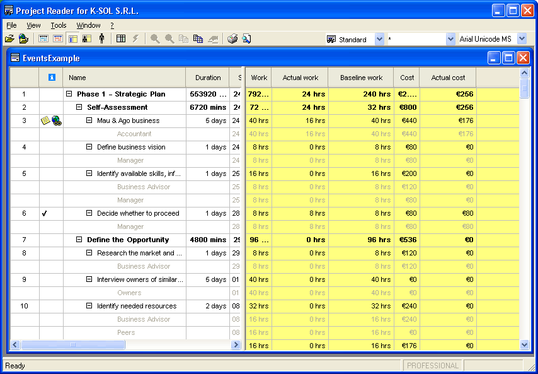Click the completed checkmark on row 6
The width and height of the screenshot is (538, 374).
tap(44, 213)
